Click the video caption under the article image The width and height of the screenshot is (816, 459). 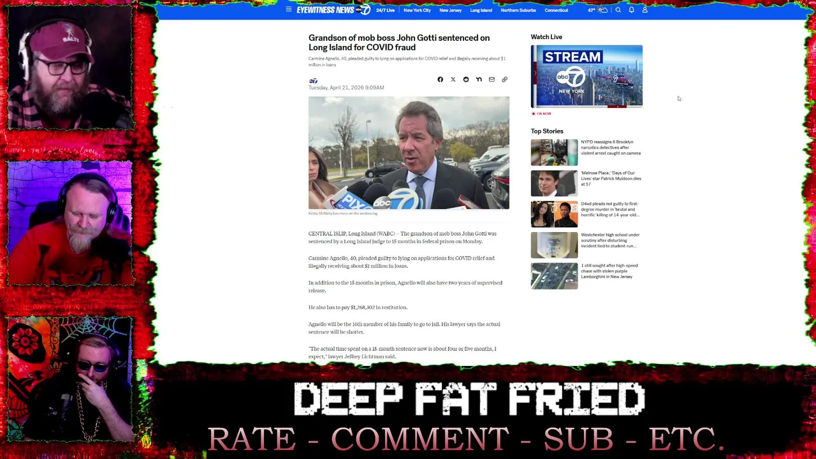pyautogui.click(x=343, y=214)
